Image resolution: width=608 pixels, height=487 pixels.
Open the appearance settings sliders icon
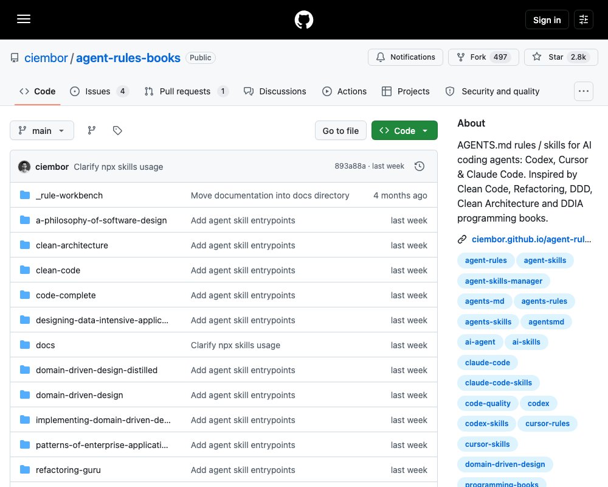click(584, 19)
